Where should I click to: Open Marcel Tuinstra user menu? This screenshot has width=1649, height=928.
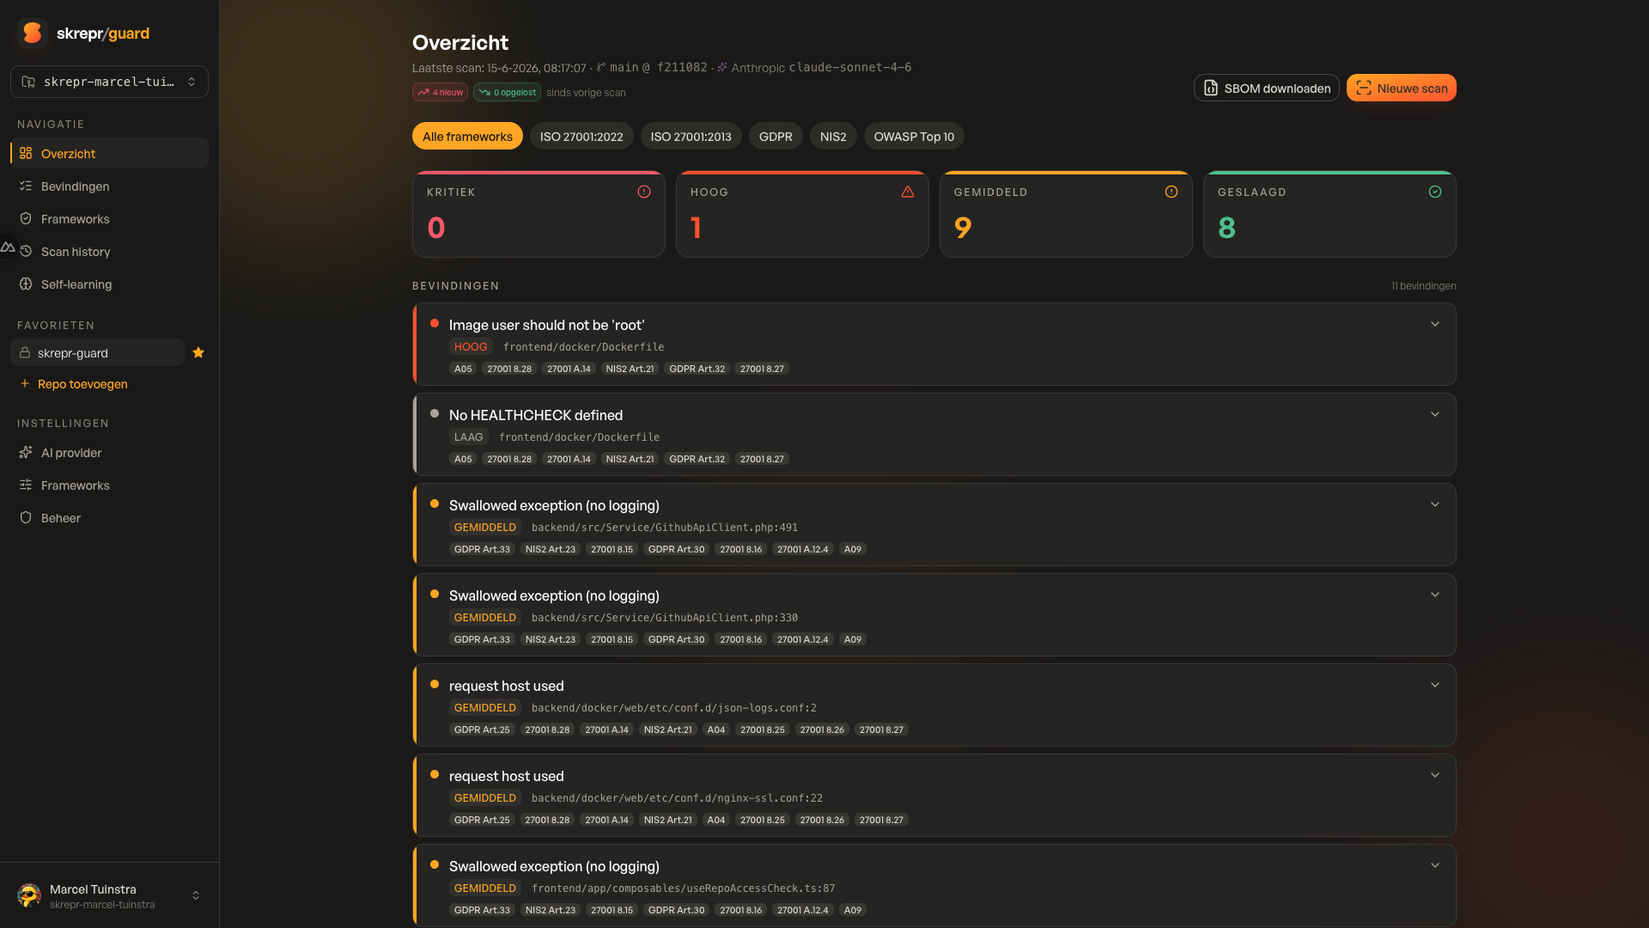pos(109,895)
